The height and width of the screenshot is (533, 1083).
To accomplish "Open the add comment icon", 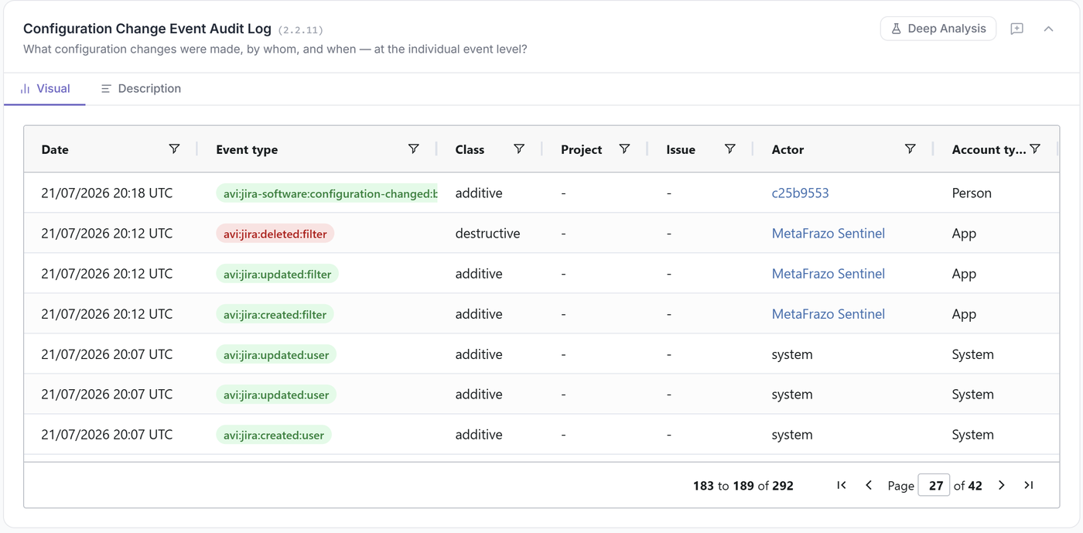I will 1017,29.
